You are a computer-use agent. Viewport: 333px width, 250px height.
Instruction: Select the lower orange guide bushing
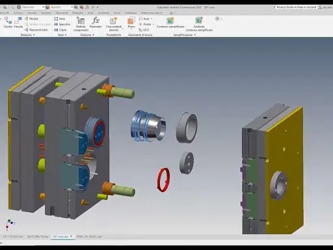108,188
